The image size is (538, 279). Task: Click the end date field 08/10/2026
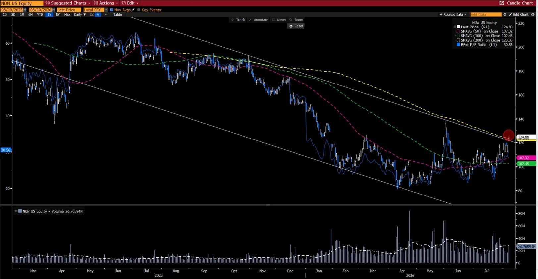pyautogui.click(x=41, y=10)
